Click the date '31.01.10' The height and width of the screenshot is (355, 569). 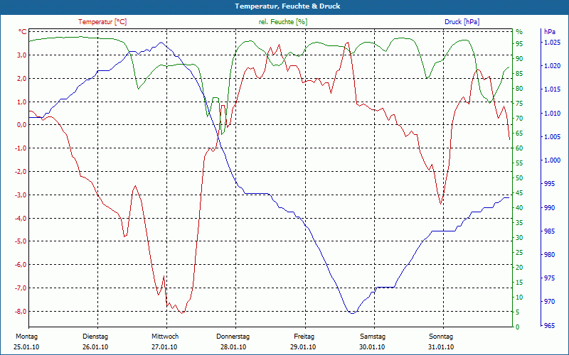pos(441,347)
